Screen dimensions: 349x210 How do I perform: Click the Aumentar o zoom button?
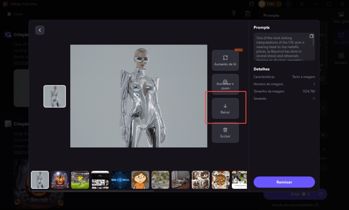[x=225, y=85]
